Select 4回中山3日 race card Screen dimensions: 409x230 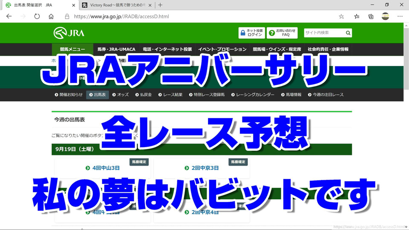pyautogui.click(x=103, y=168)
